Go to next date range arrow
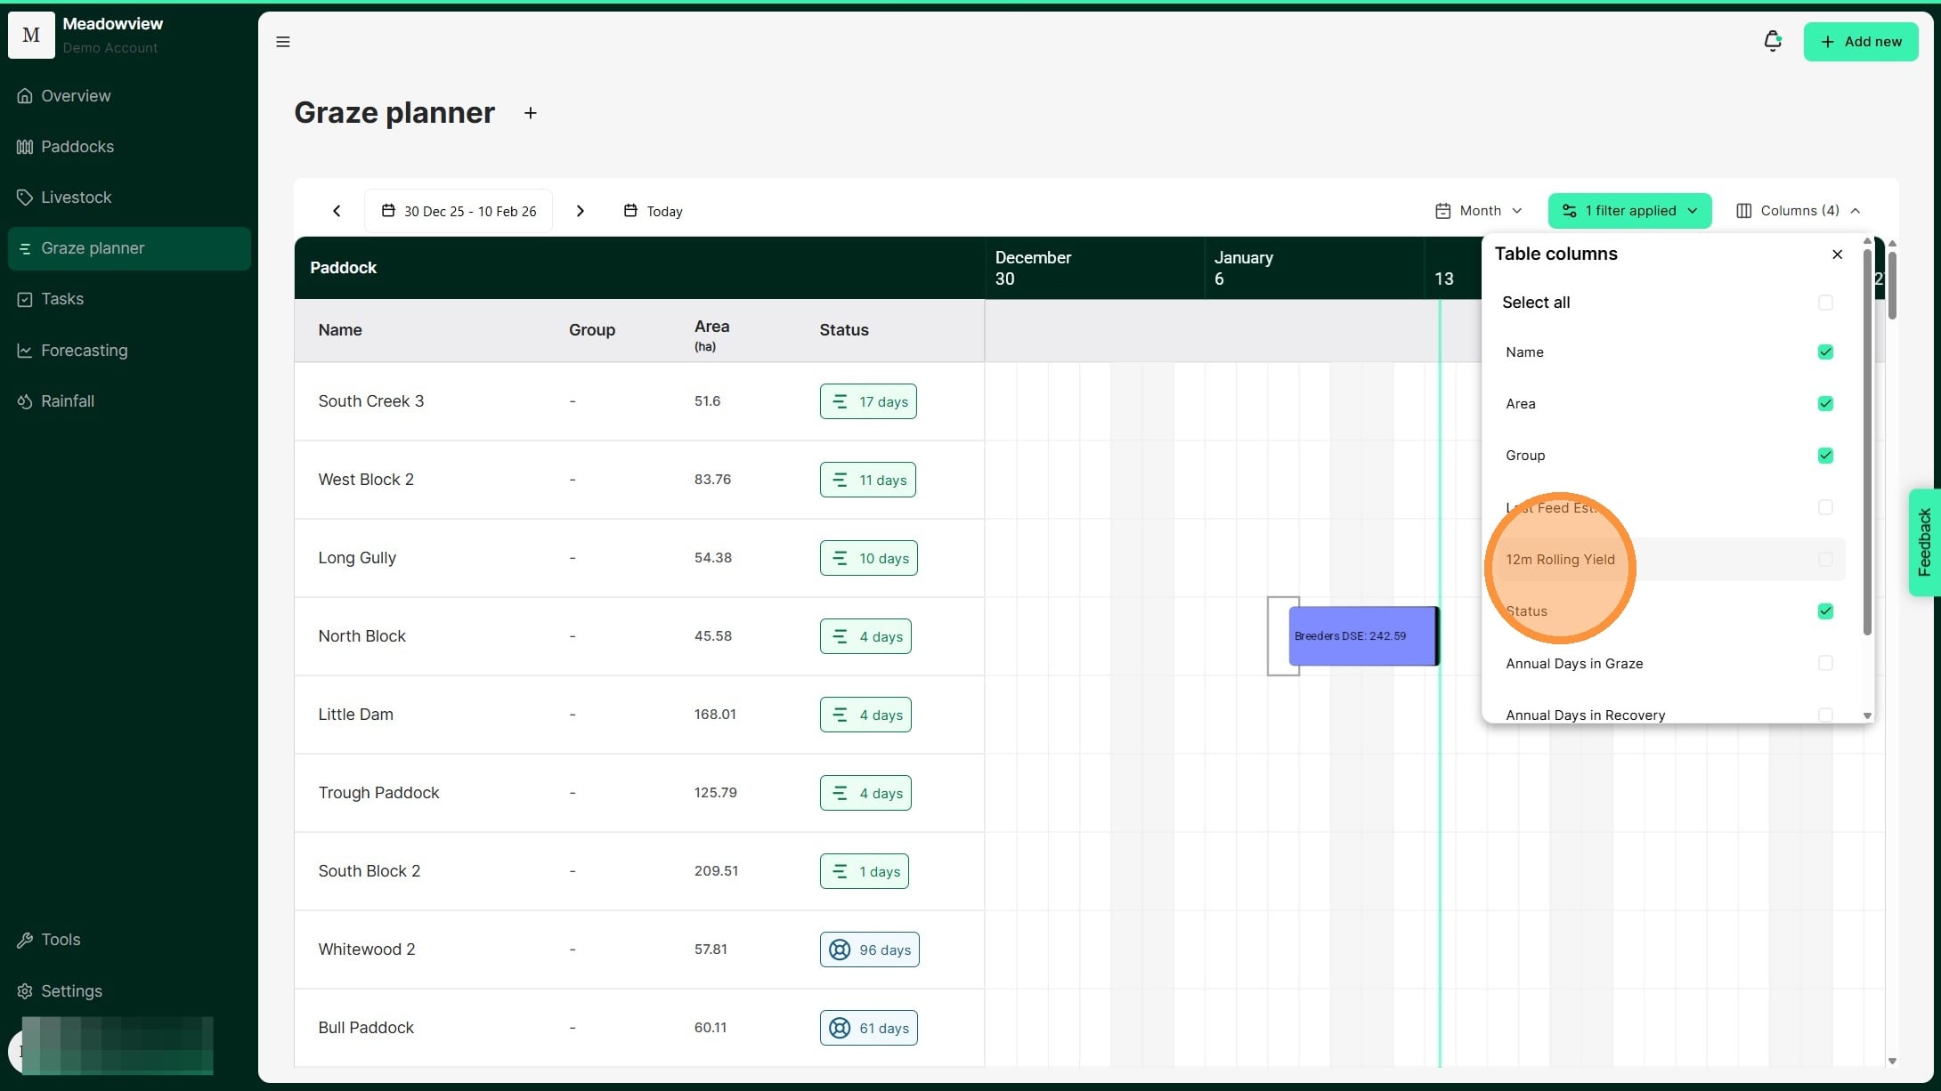This screenshot has height=1091, width=1941. coord(580,211)
